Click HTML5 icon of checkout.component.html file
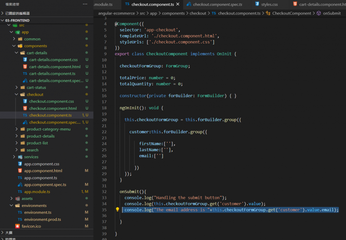Image resolution: width=346 pixels, height=240 pixels. pyautogui.click(x=25, y=108)
